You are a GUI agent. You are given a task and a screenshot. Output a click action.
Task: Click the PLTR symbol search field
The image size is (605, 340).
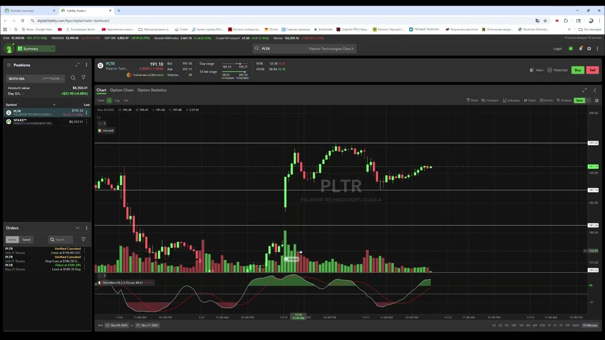point(305,49)
